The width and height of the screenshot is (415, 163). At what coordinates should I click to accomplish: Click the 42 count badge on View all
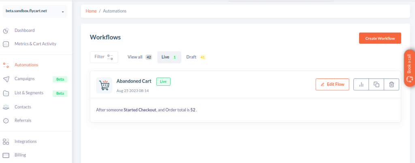click(x=149, y=57)
